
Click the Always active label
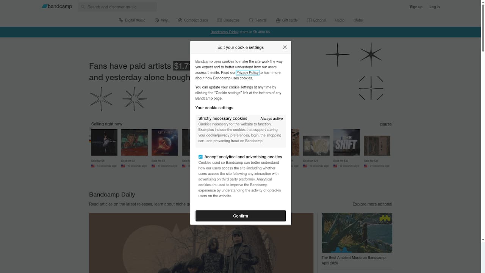pyautogui.click(x=271, y=119)
